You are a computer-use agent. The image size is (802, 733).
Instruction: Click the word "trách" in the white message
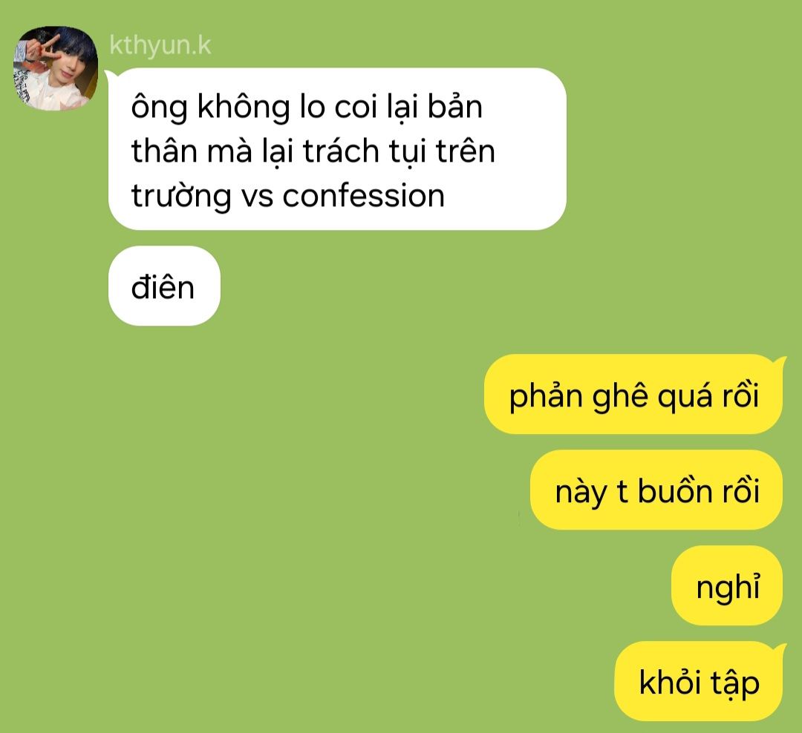[x=341, y=151]
